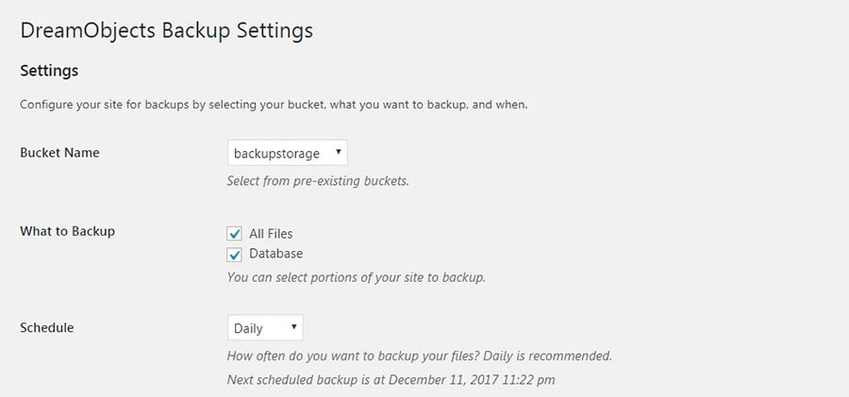Toggle the Database checkbox
Viewport: 849px width, 397px height.
click(x=235, y=255)
